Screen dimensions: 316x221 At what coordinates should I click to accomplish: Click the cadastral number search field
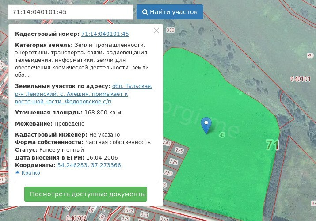70,12
